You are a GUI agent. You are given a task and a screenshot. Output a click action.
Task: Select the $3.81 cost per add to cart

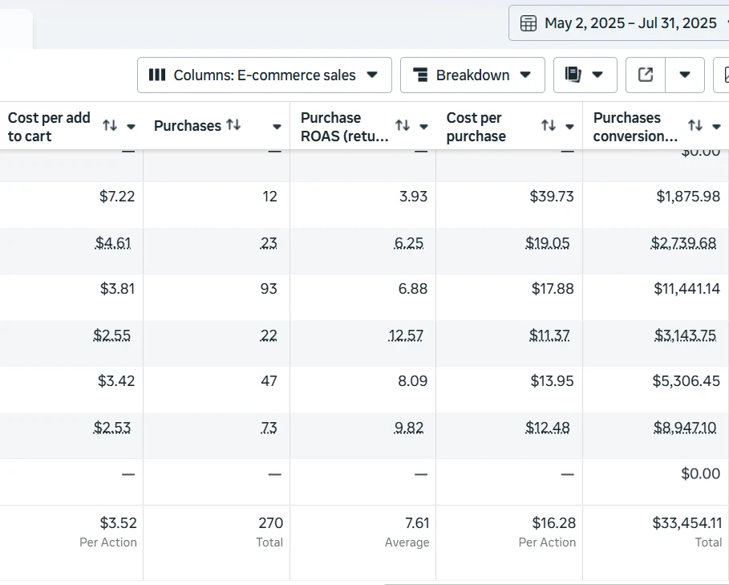117,289
